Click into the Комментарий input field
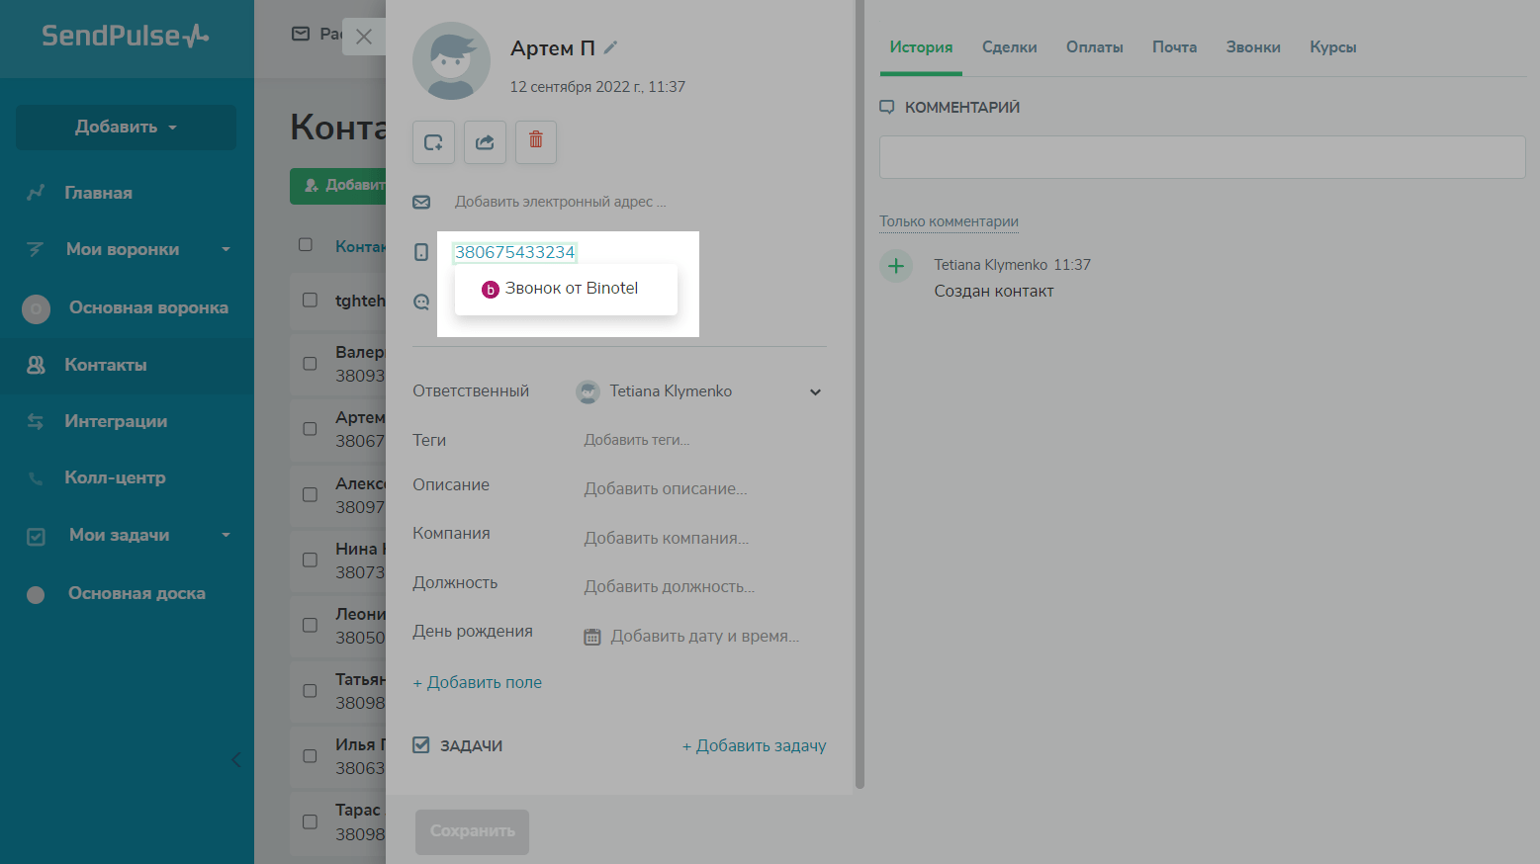 pos(1202,157)
